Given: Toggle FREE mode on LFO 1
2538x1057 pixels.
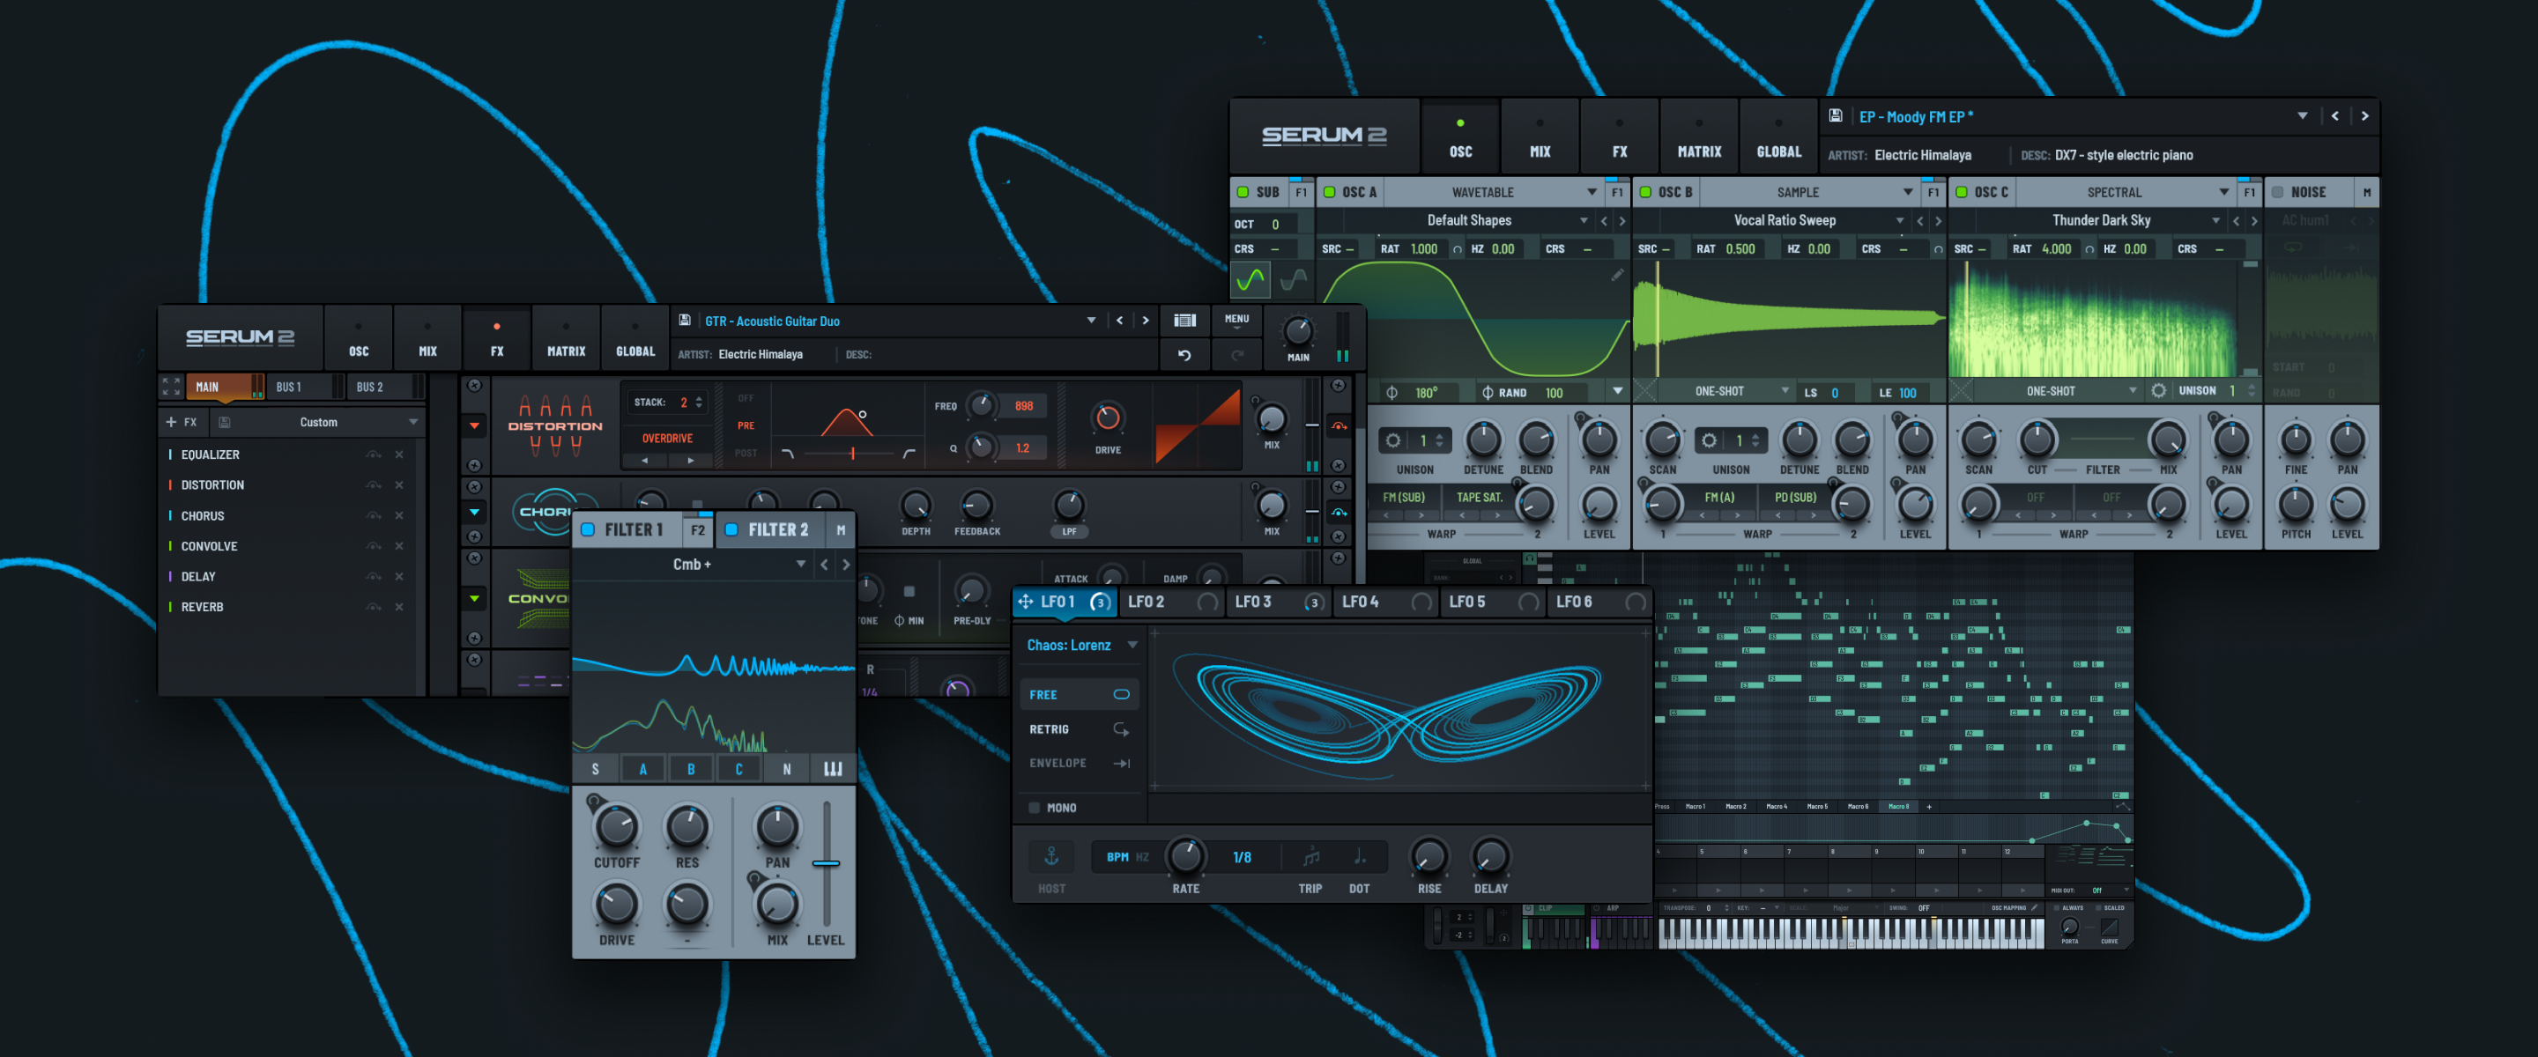Looking at the screenshot, I should tap(1120, 693).
